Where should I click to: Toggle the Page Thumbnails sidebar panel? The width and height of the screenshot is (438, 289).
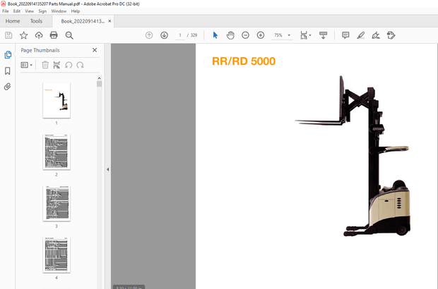8,55
